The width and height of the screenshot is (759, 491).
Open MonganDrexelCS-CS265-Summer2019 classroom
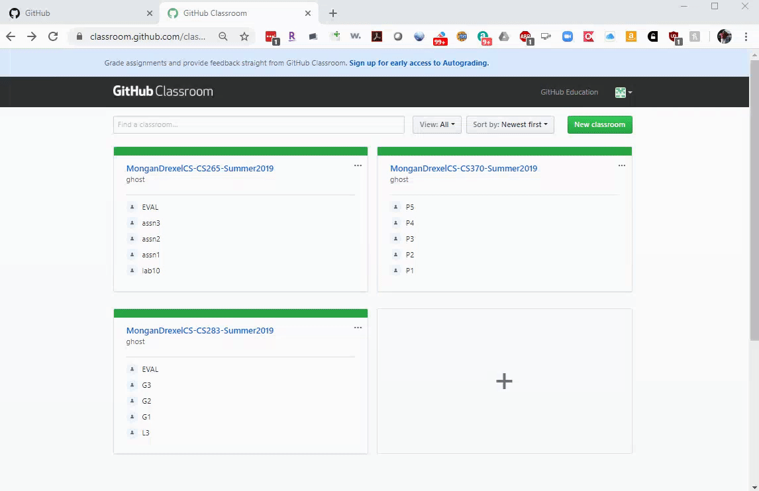pyautogui.click(x=200, y=168)
